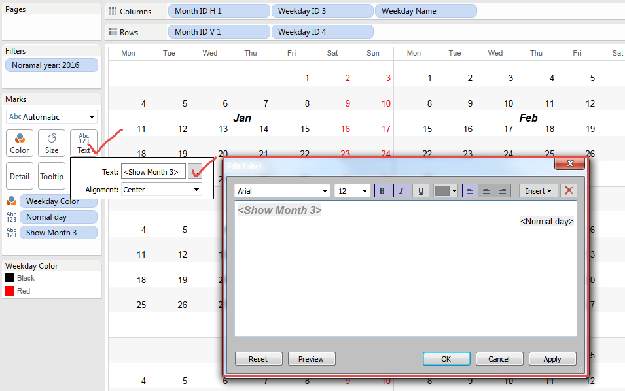Viewport: 625px width, 391px height.
Task: Align label text center
Action: 486,191
